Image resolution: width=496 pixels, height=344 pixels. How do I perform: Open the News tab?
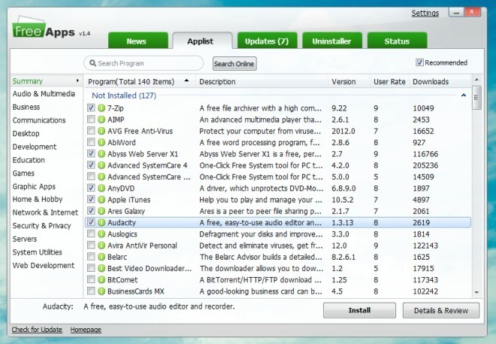[x=138, y=41]
